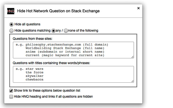Click the HNQ extension logo icon
173x108 pixels.
click(x=11, y=11)
